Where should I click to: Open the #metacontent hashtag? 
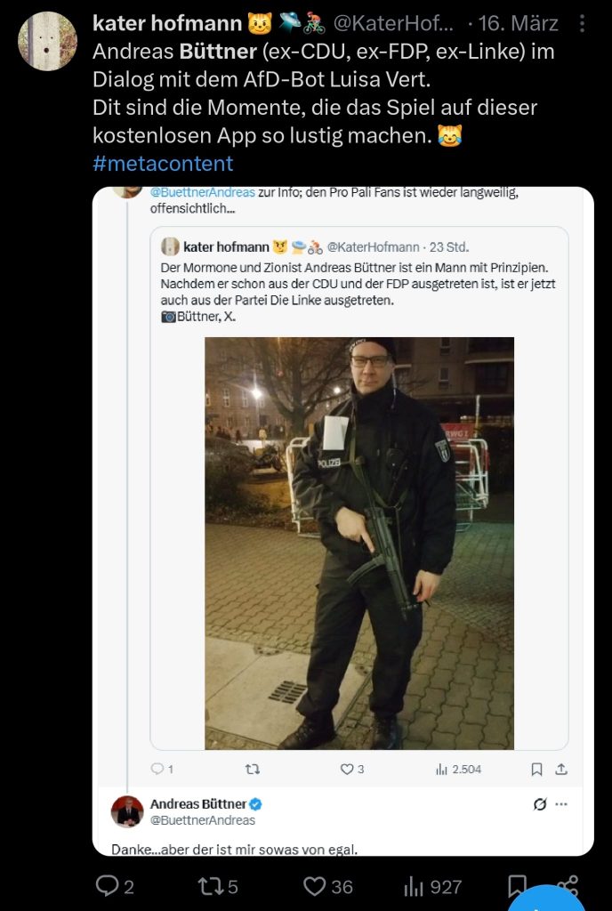click(163, 163)
